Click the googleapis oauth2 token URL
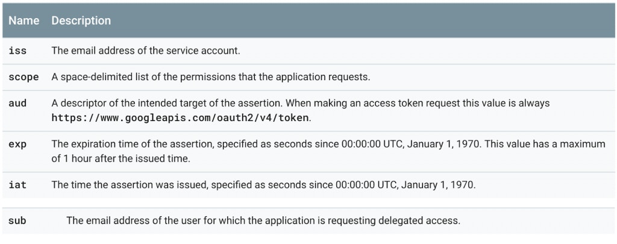This screenshot has width=617, height=244. [180, 117]
